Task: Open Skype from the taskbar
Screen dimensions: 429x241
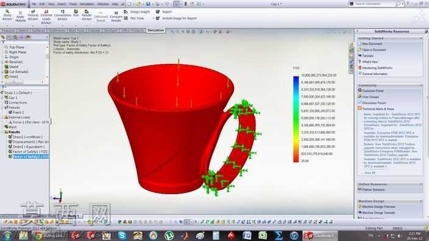Action: tap(122, 236)
